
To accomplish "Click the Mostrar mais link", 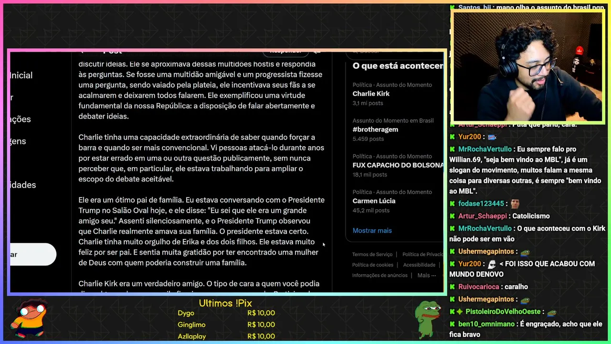I will coord(372,230).
